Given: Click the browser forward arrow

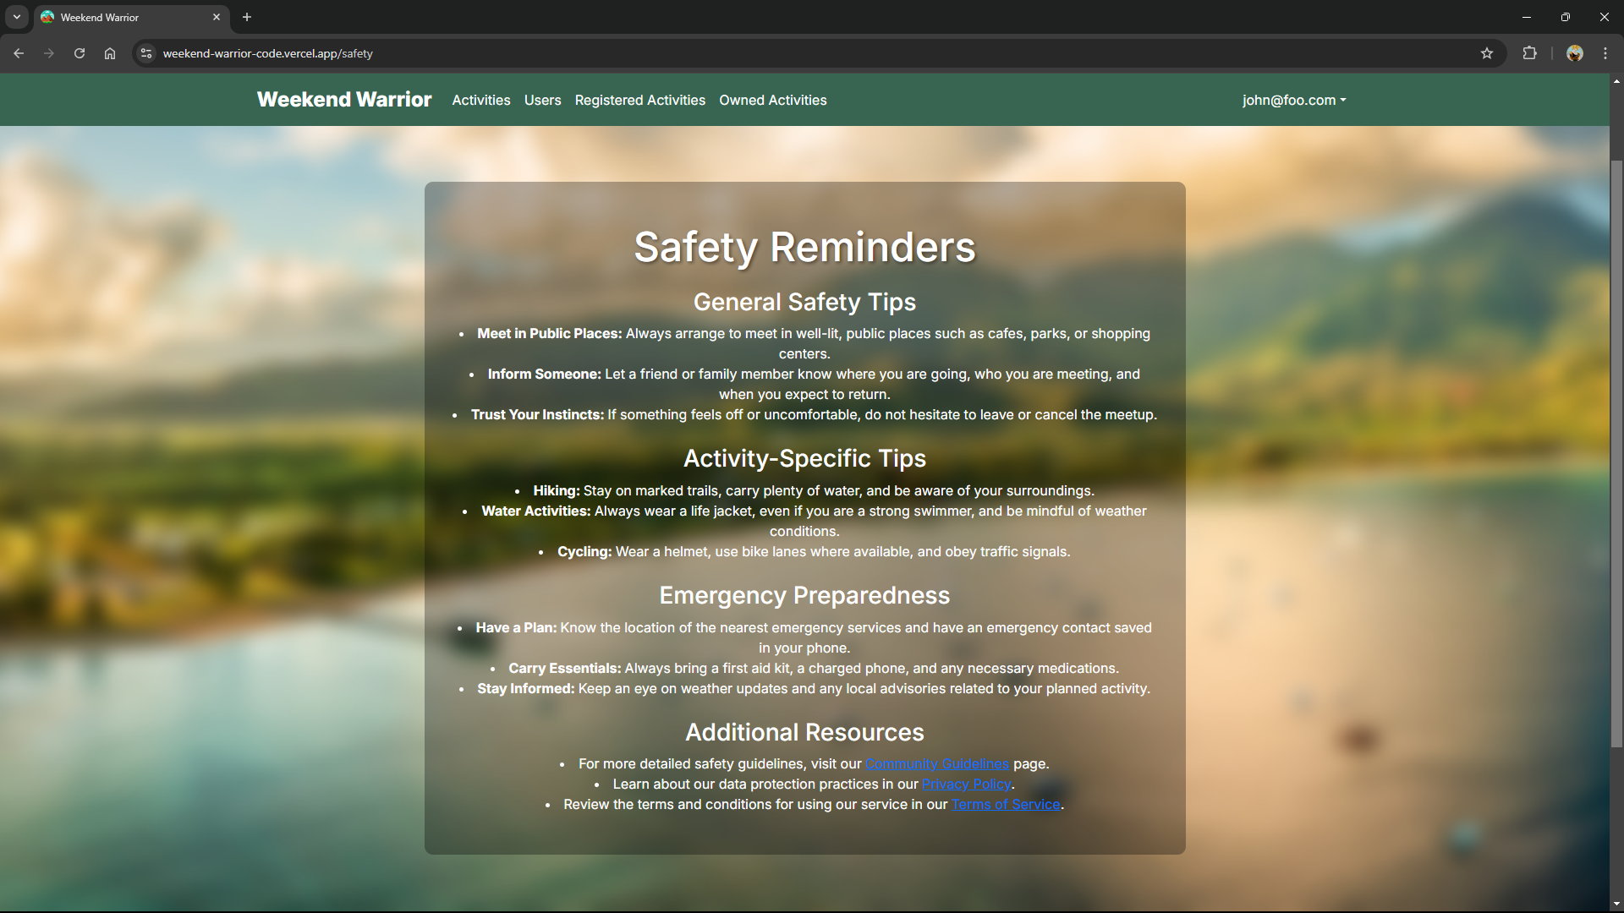Looking at the screenshot, I should pos(49,52).
